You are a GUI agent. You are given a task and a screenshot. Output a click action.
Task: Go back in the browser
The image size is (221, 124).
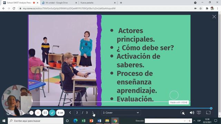(x=3, y=8)
